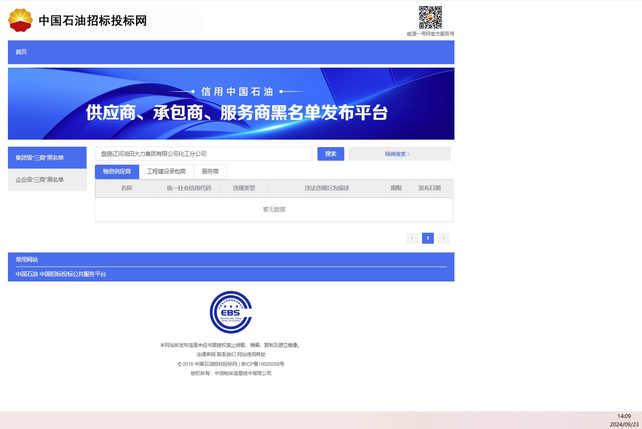
Task: Focus the company name search field
Action: [203, 154]
